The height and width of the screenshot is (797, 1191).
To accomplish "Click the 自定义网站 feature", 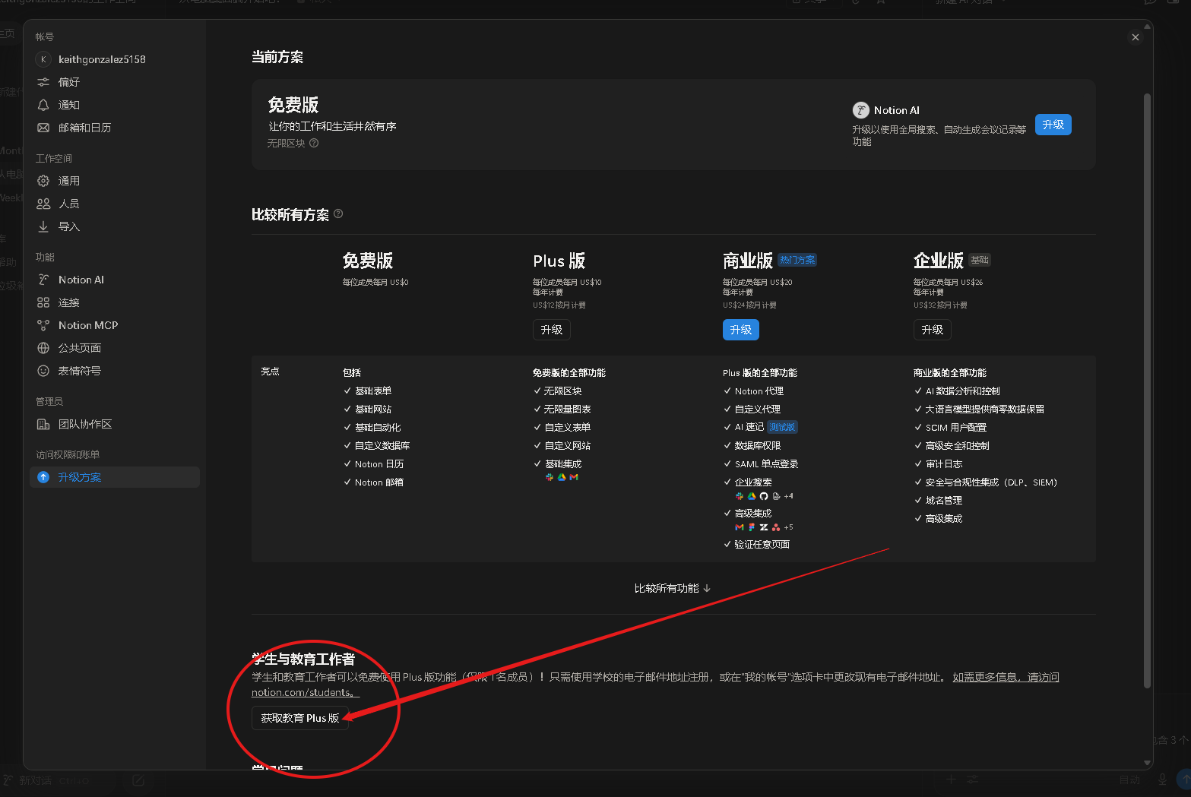I will point(568,445).
